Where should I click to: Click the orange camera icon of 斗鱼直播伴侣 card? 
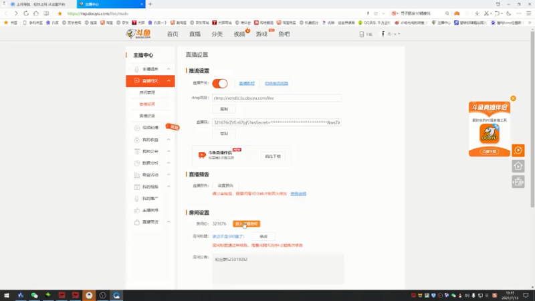[x=202, y=155]
